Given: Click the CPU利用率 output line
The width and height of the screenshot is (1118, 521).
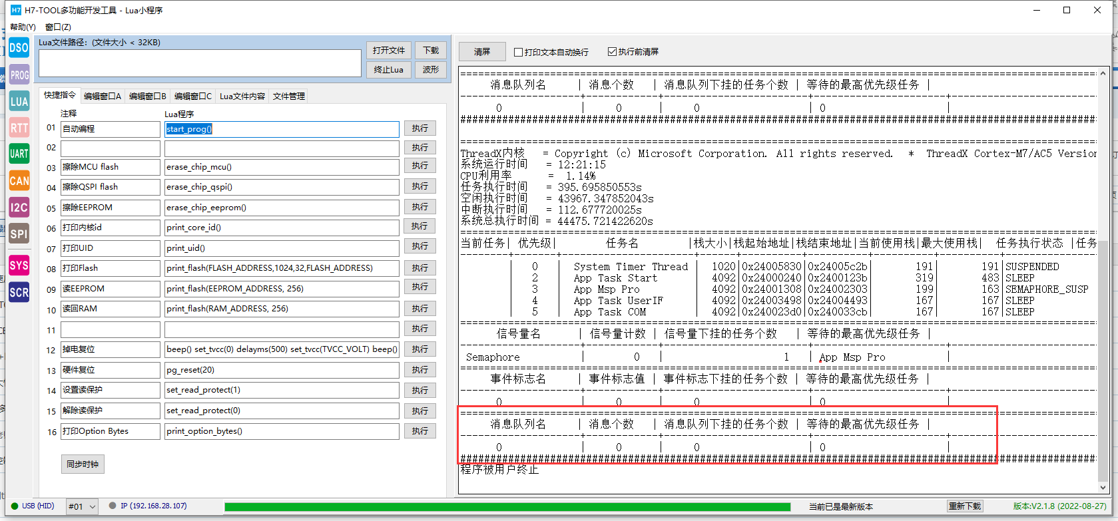Looking at the screenshot, I should click(528, 176).
